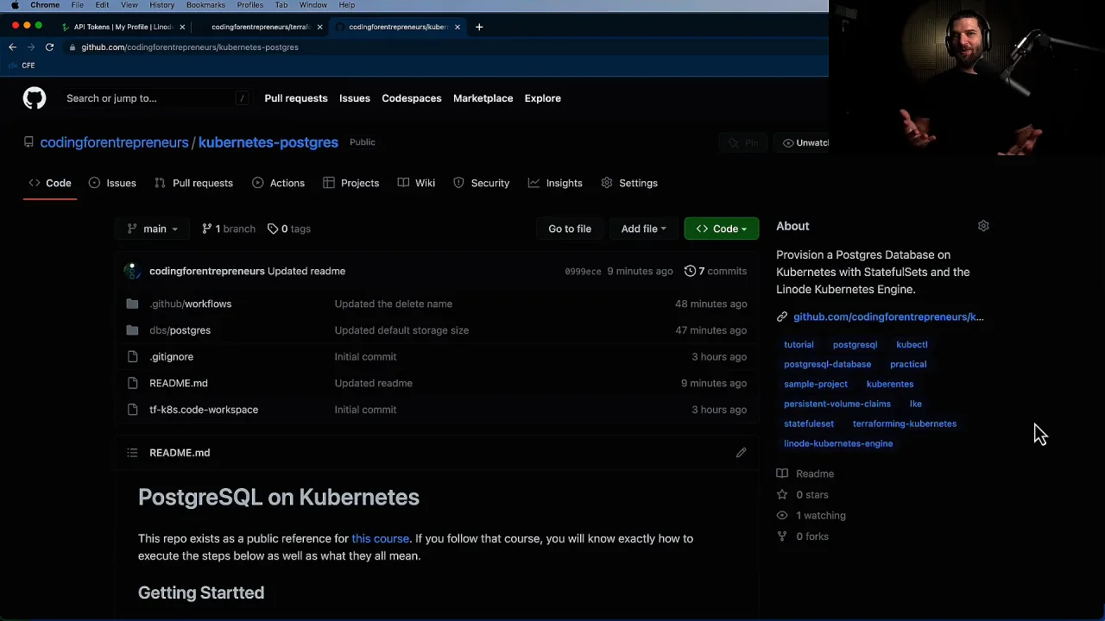
Task: Open the Actions tab
Action: (278, 183)
